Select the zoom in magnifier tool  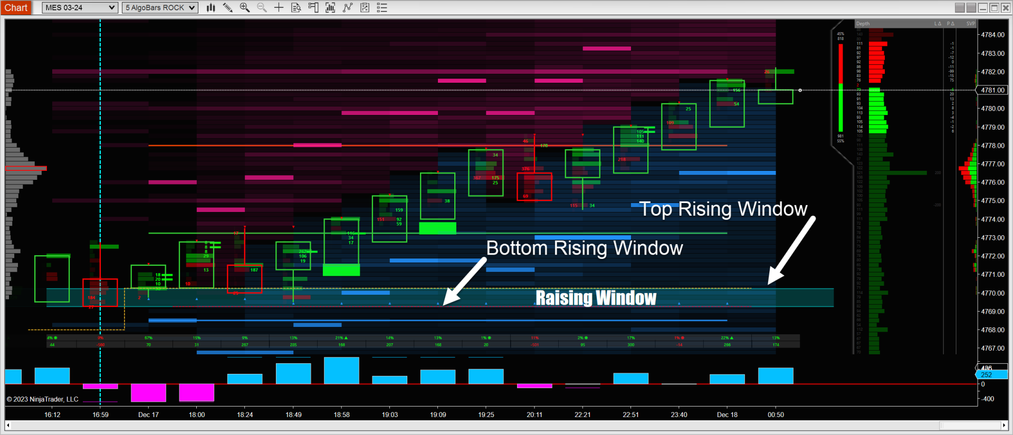coord(245,7)
